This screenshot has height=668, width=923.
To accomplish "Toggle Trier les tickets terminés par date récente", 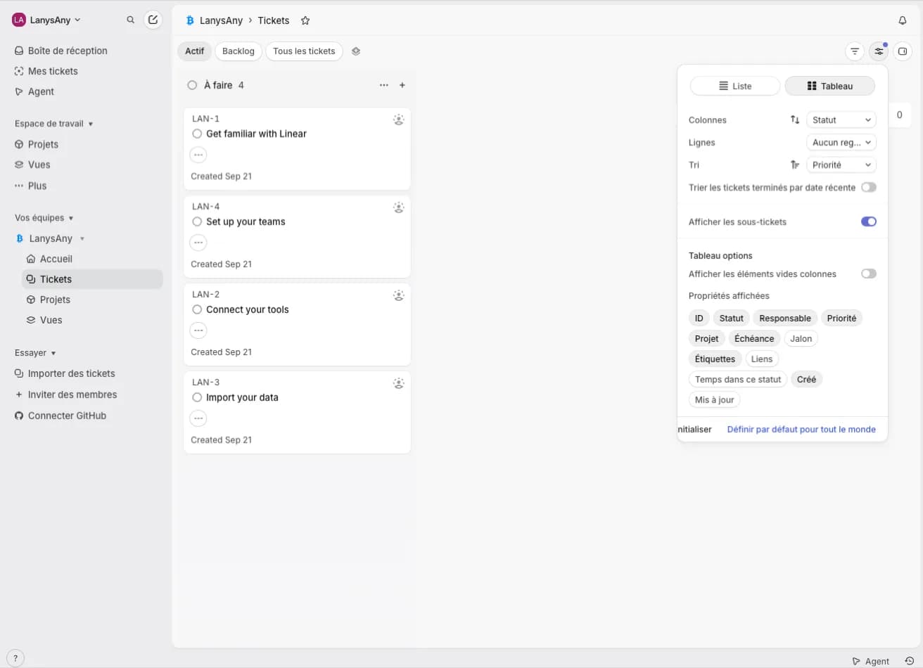I will pos(869,187).
